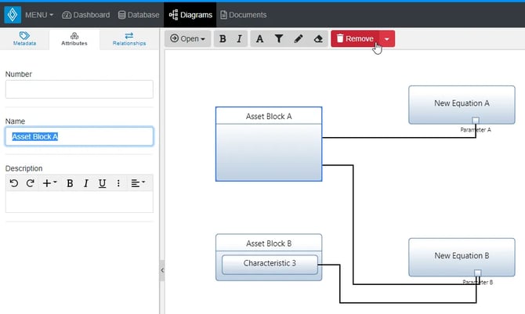525x314 pixels.
Task: Open the Documents section
Action: click(244, 15)
